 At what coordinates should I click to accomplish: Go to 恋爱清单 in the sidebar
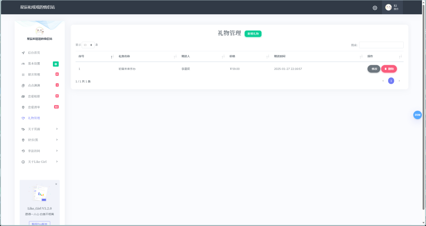34,107
